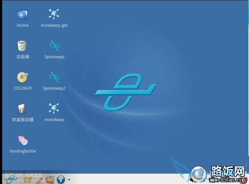Launch the Spoonwep2 desktop shortcut
The image size is (249, 184).
pos(54,77)
